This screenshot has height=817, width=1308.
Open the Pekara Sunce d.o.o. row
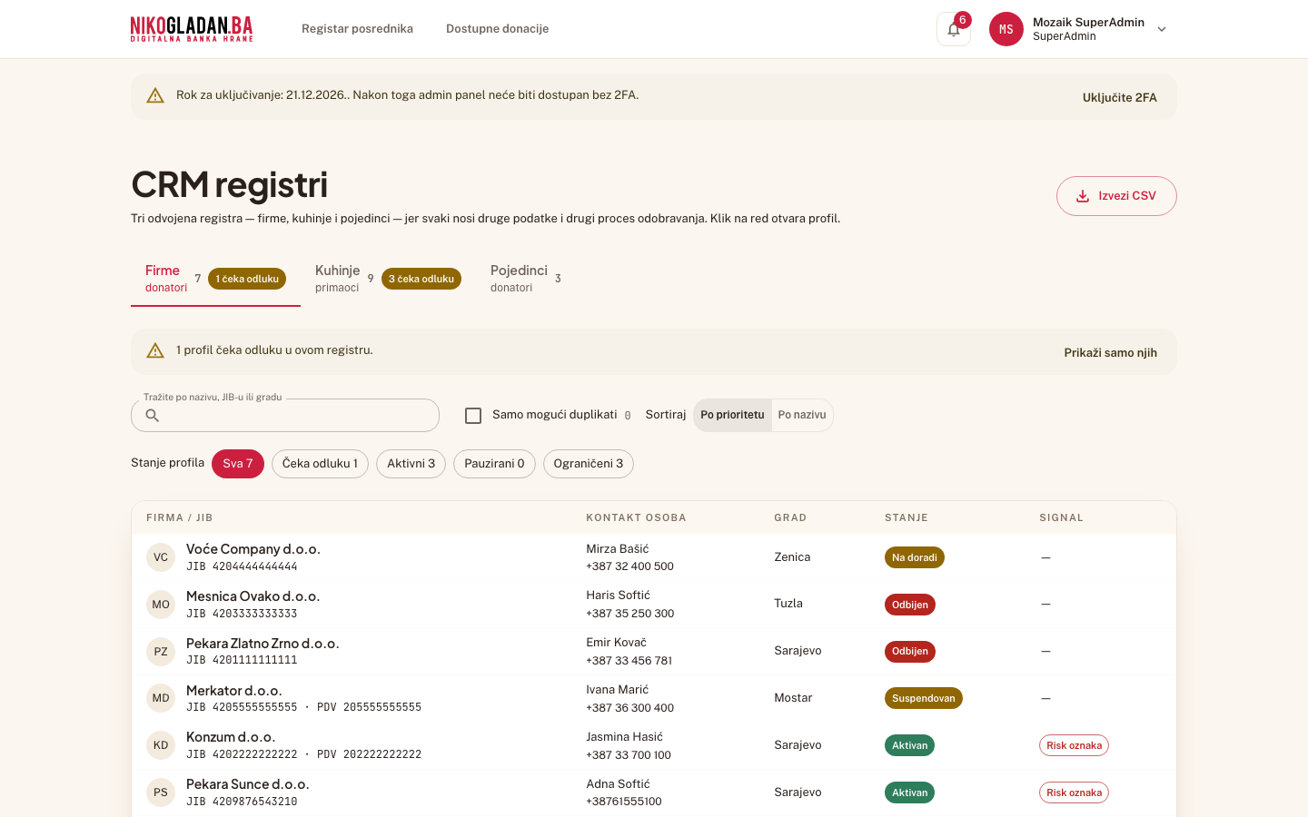pyautogui.click(x=654, y=792)
